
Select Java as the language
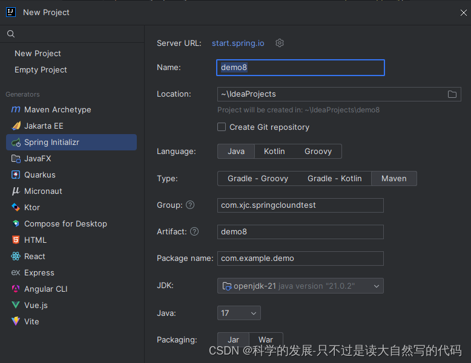pos(236,152)
